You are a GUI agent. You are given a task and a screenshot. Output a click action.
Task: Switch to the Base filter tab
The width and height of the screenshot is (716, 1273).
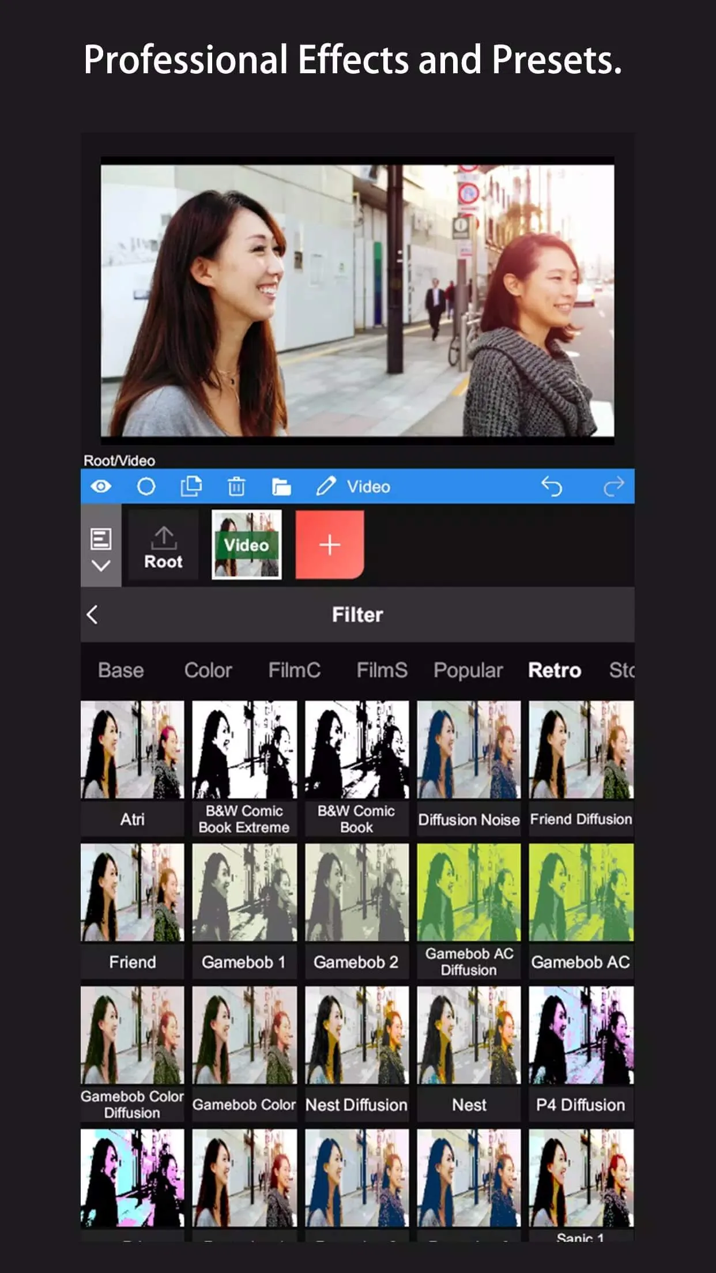point(120,671)
